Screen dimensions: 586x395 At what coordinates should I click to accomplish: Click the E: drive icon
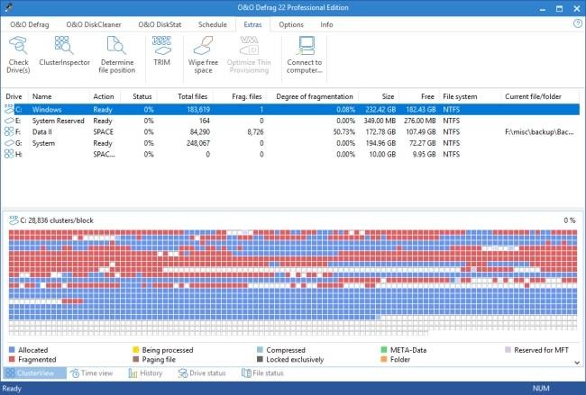pos(9,121)
